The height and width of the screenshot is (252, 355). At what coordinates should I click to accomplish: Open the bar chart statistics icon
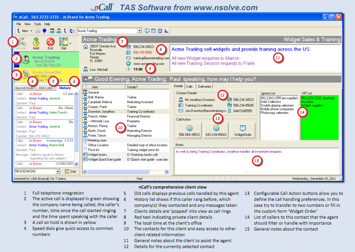tap(166, 31)
